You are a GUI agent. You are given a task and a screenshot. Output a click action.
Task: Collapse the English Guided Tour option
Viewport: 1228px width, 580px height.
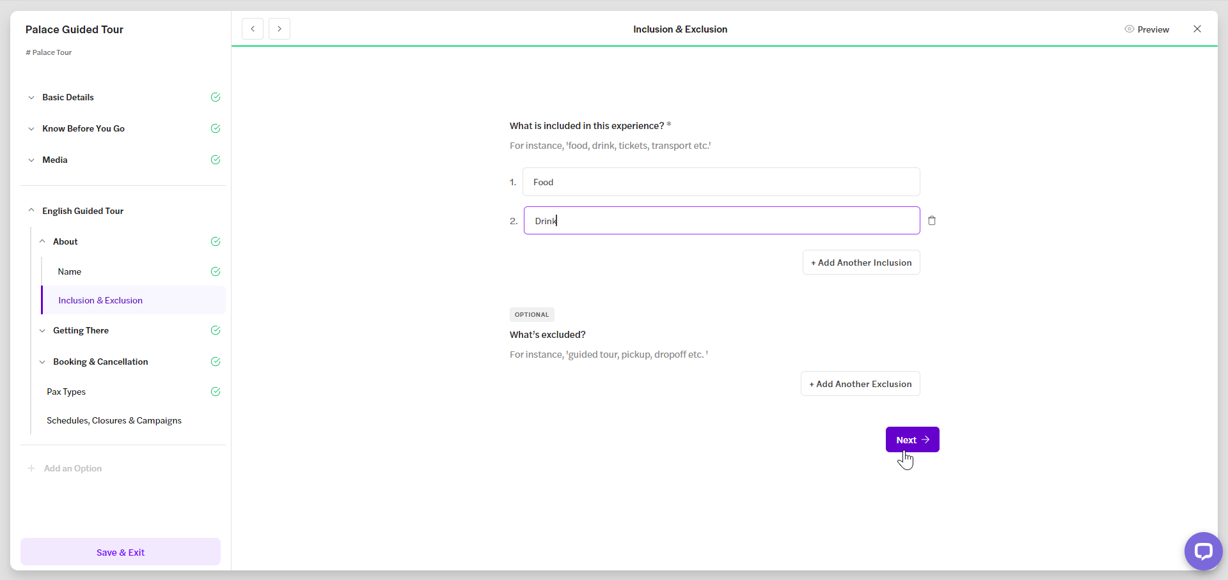click(31, 210)
